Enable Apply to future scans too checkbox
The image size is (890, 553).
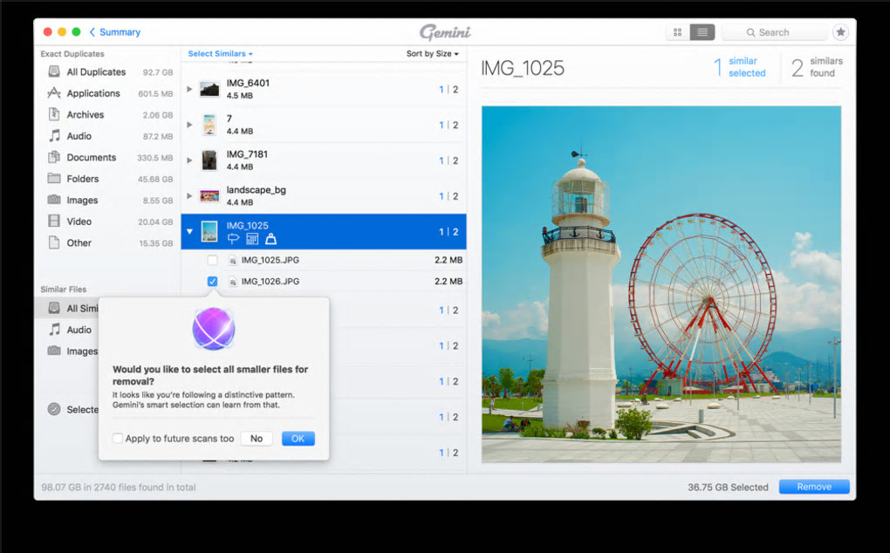pyautogui.click(x=118, y=439)
